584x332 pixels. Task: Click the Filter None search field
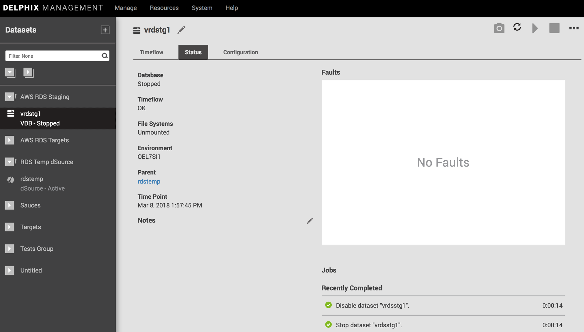coord(57,56)
